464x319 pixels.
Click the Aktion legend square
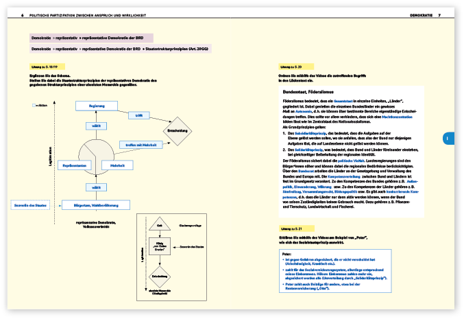(x=33, y=105)
